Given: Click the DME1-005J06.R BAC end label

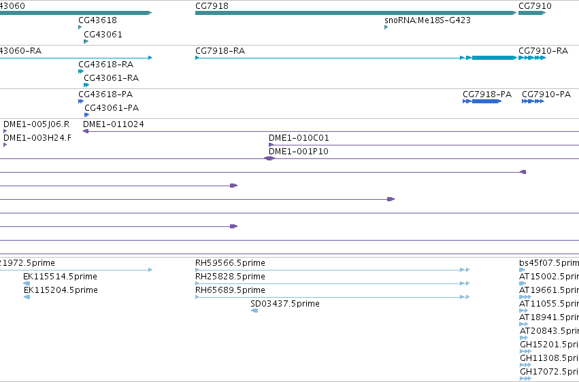Looking at the screenshot, I should (37, 124).
